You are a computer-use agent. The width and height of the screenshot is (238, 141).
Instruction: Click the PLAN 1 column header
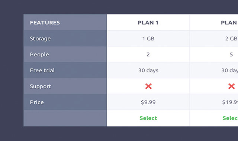(148, 23)
